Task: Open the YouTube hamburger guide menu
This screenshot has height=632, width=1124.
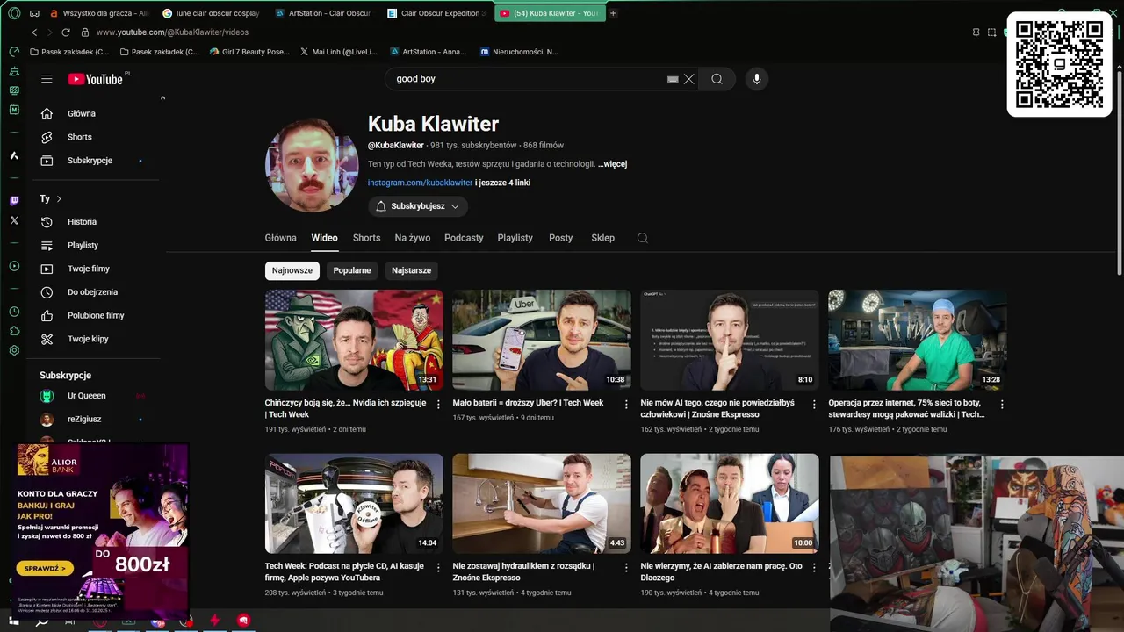Action: pos(47,79)
